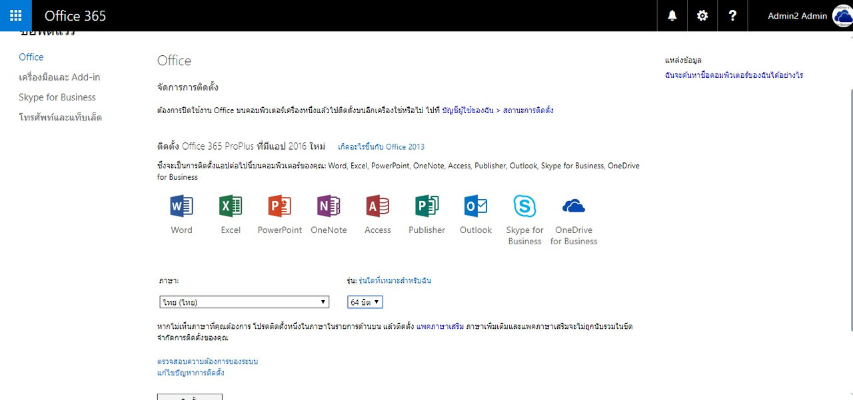Click the install button at page bottom

pyautogui.click(x=190, y=397)
